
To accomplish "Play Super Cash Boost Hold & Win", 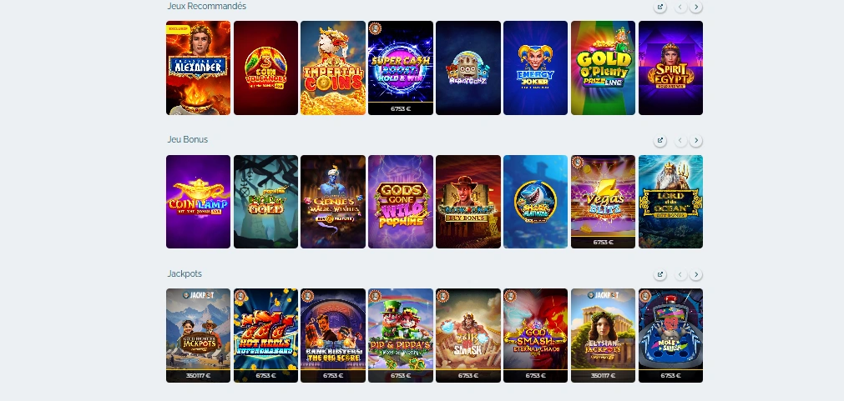I will 401,68.
